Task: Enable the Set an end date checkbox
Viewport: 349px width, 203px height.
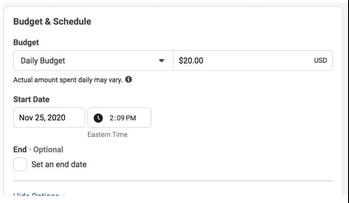Action: [20, 164]
